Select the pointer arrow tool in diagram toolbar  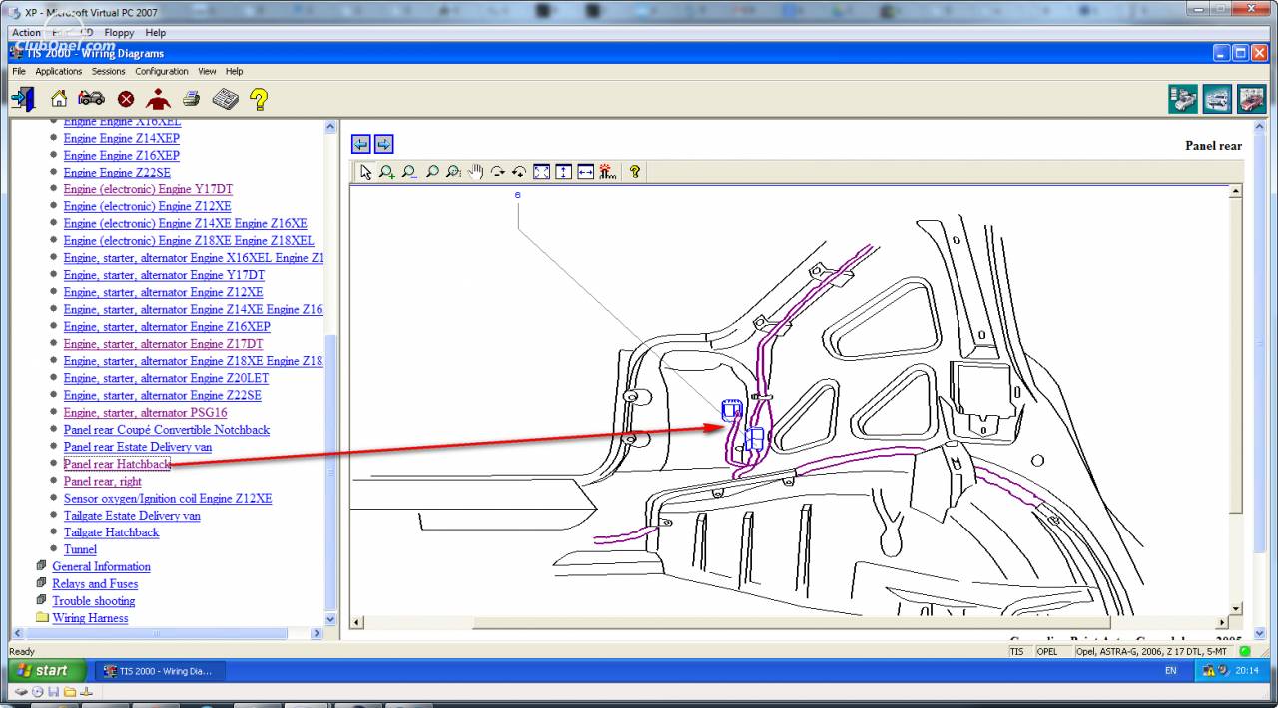(365, 172)
